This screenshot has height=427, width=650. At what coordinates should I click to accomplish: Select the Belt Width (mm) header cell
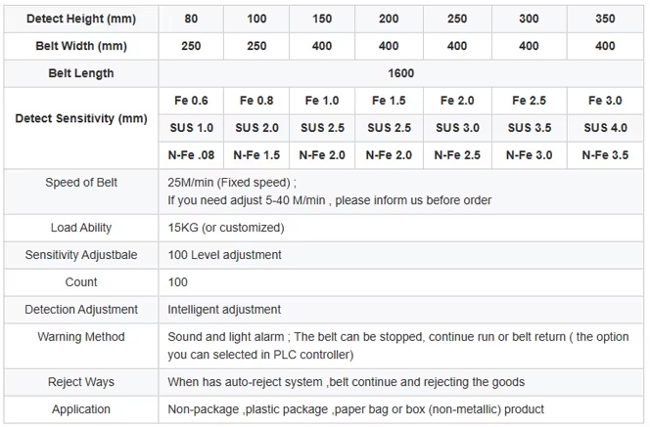point(81,46)
